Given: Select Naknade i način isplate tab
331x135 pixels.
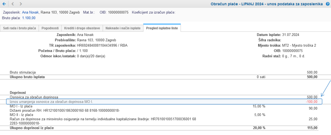Looking at the screenshot, I should coord(123,28).
